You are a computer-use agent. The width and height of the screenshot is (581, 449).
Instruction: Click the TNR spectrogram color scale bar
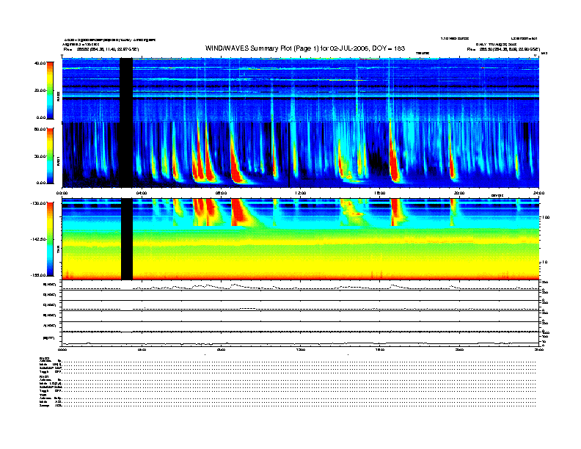[x=50, y=239]
